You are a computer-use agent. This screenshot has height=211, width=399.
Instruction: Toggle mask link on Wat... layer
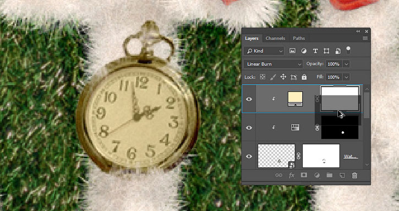[x=298, y=156]
